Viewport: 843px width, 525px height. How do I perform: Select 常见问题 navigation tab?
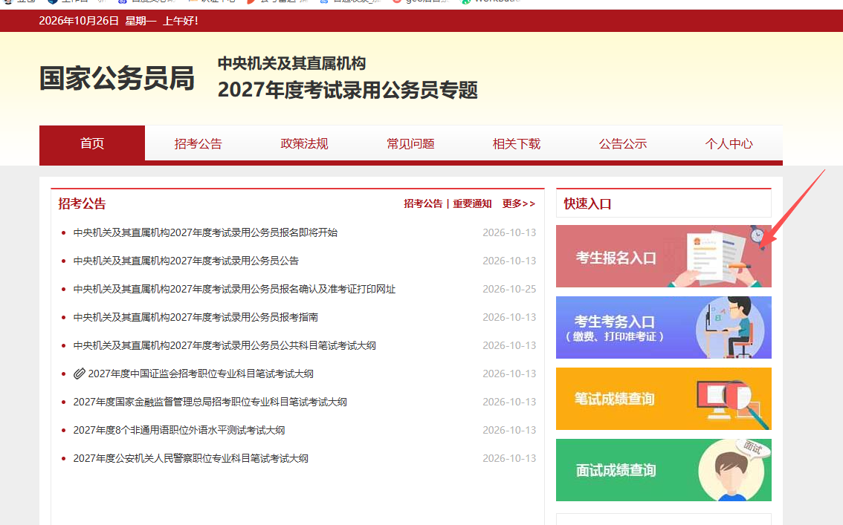tap(410, 144)
